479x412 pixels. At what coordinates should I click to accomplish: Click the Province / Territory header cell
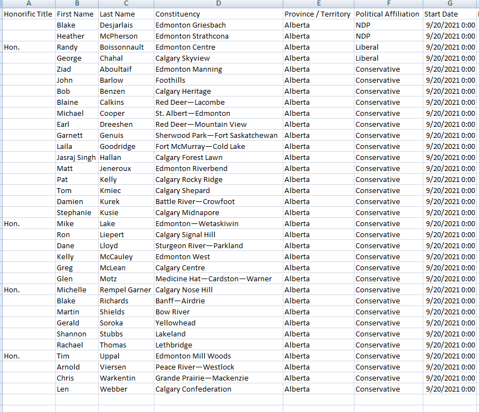click(x=319, y=14)
